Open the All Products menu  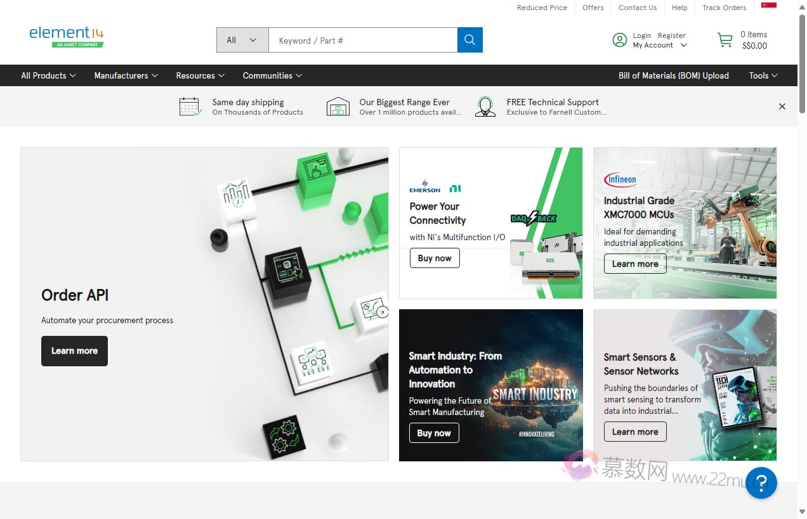48,75
